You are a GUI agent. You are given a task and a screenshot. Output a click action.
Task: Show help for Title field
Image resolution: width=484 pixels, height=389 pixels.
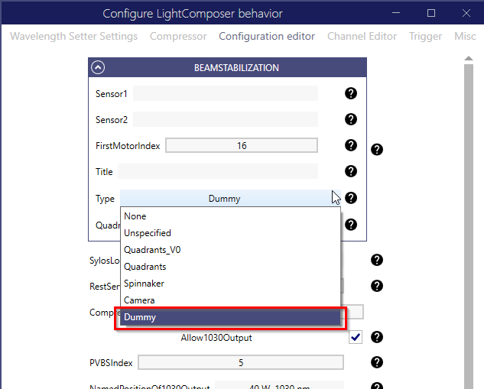(x=351, y=171)
